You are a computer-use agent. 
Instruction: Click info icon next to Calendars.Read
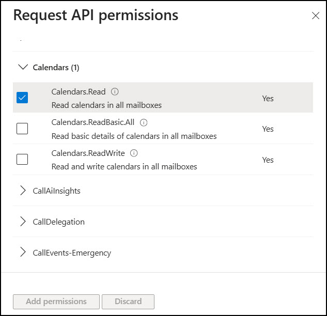[115, 92]
